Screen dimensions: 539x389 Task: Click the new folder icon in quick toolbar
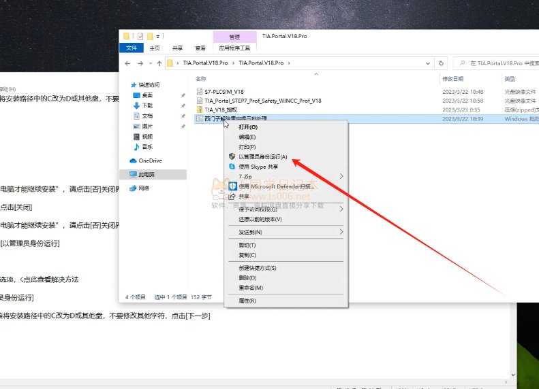pyautogui.click(x=150, y=36)
